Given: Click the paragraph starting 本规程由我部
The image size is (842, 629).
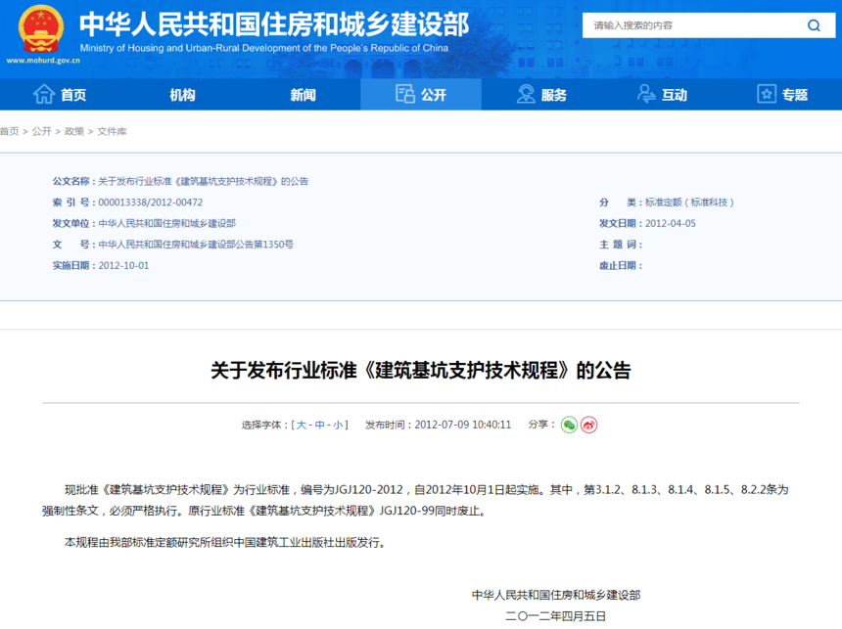Looking at the screenshot, I should pyautogui.click(x=225, y=543).
